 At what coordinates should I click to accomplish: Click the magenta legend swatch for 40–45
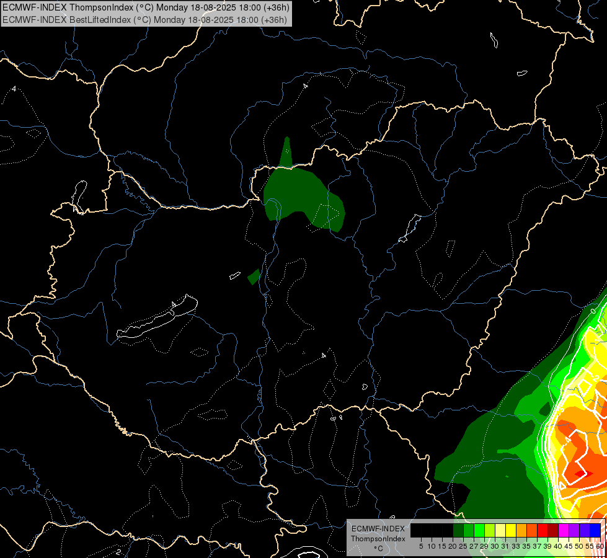click(x=564, y=531)
